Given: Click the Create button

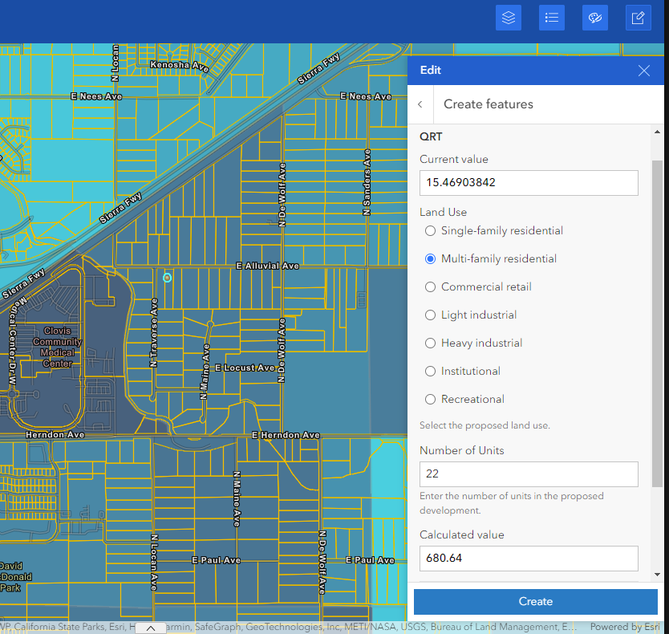Looking at the screenshot, I should [x=535, y=601].
